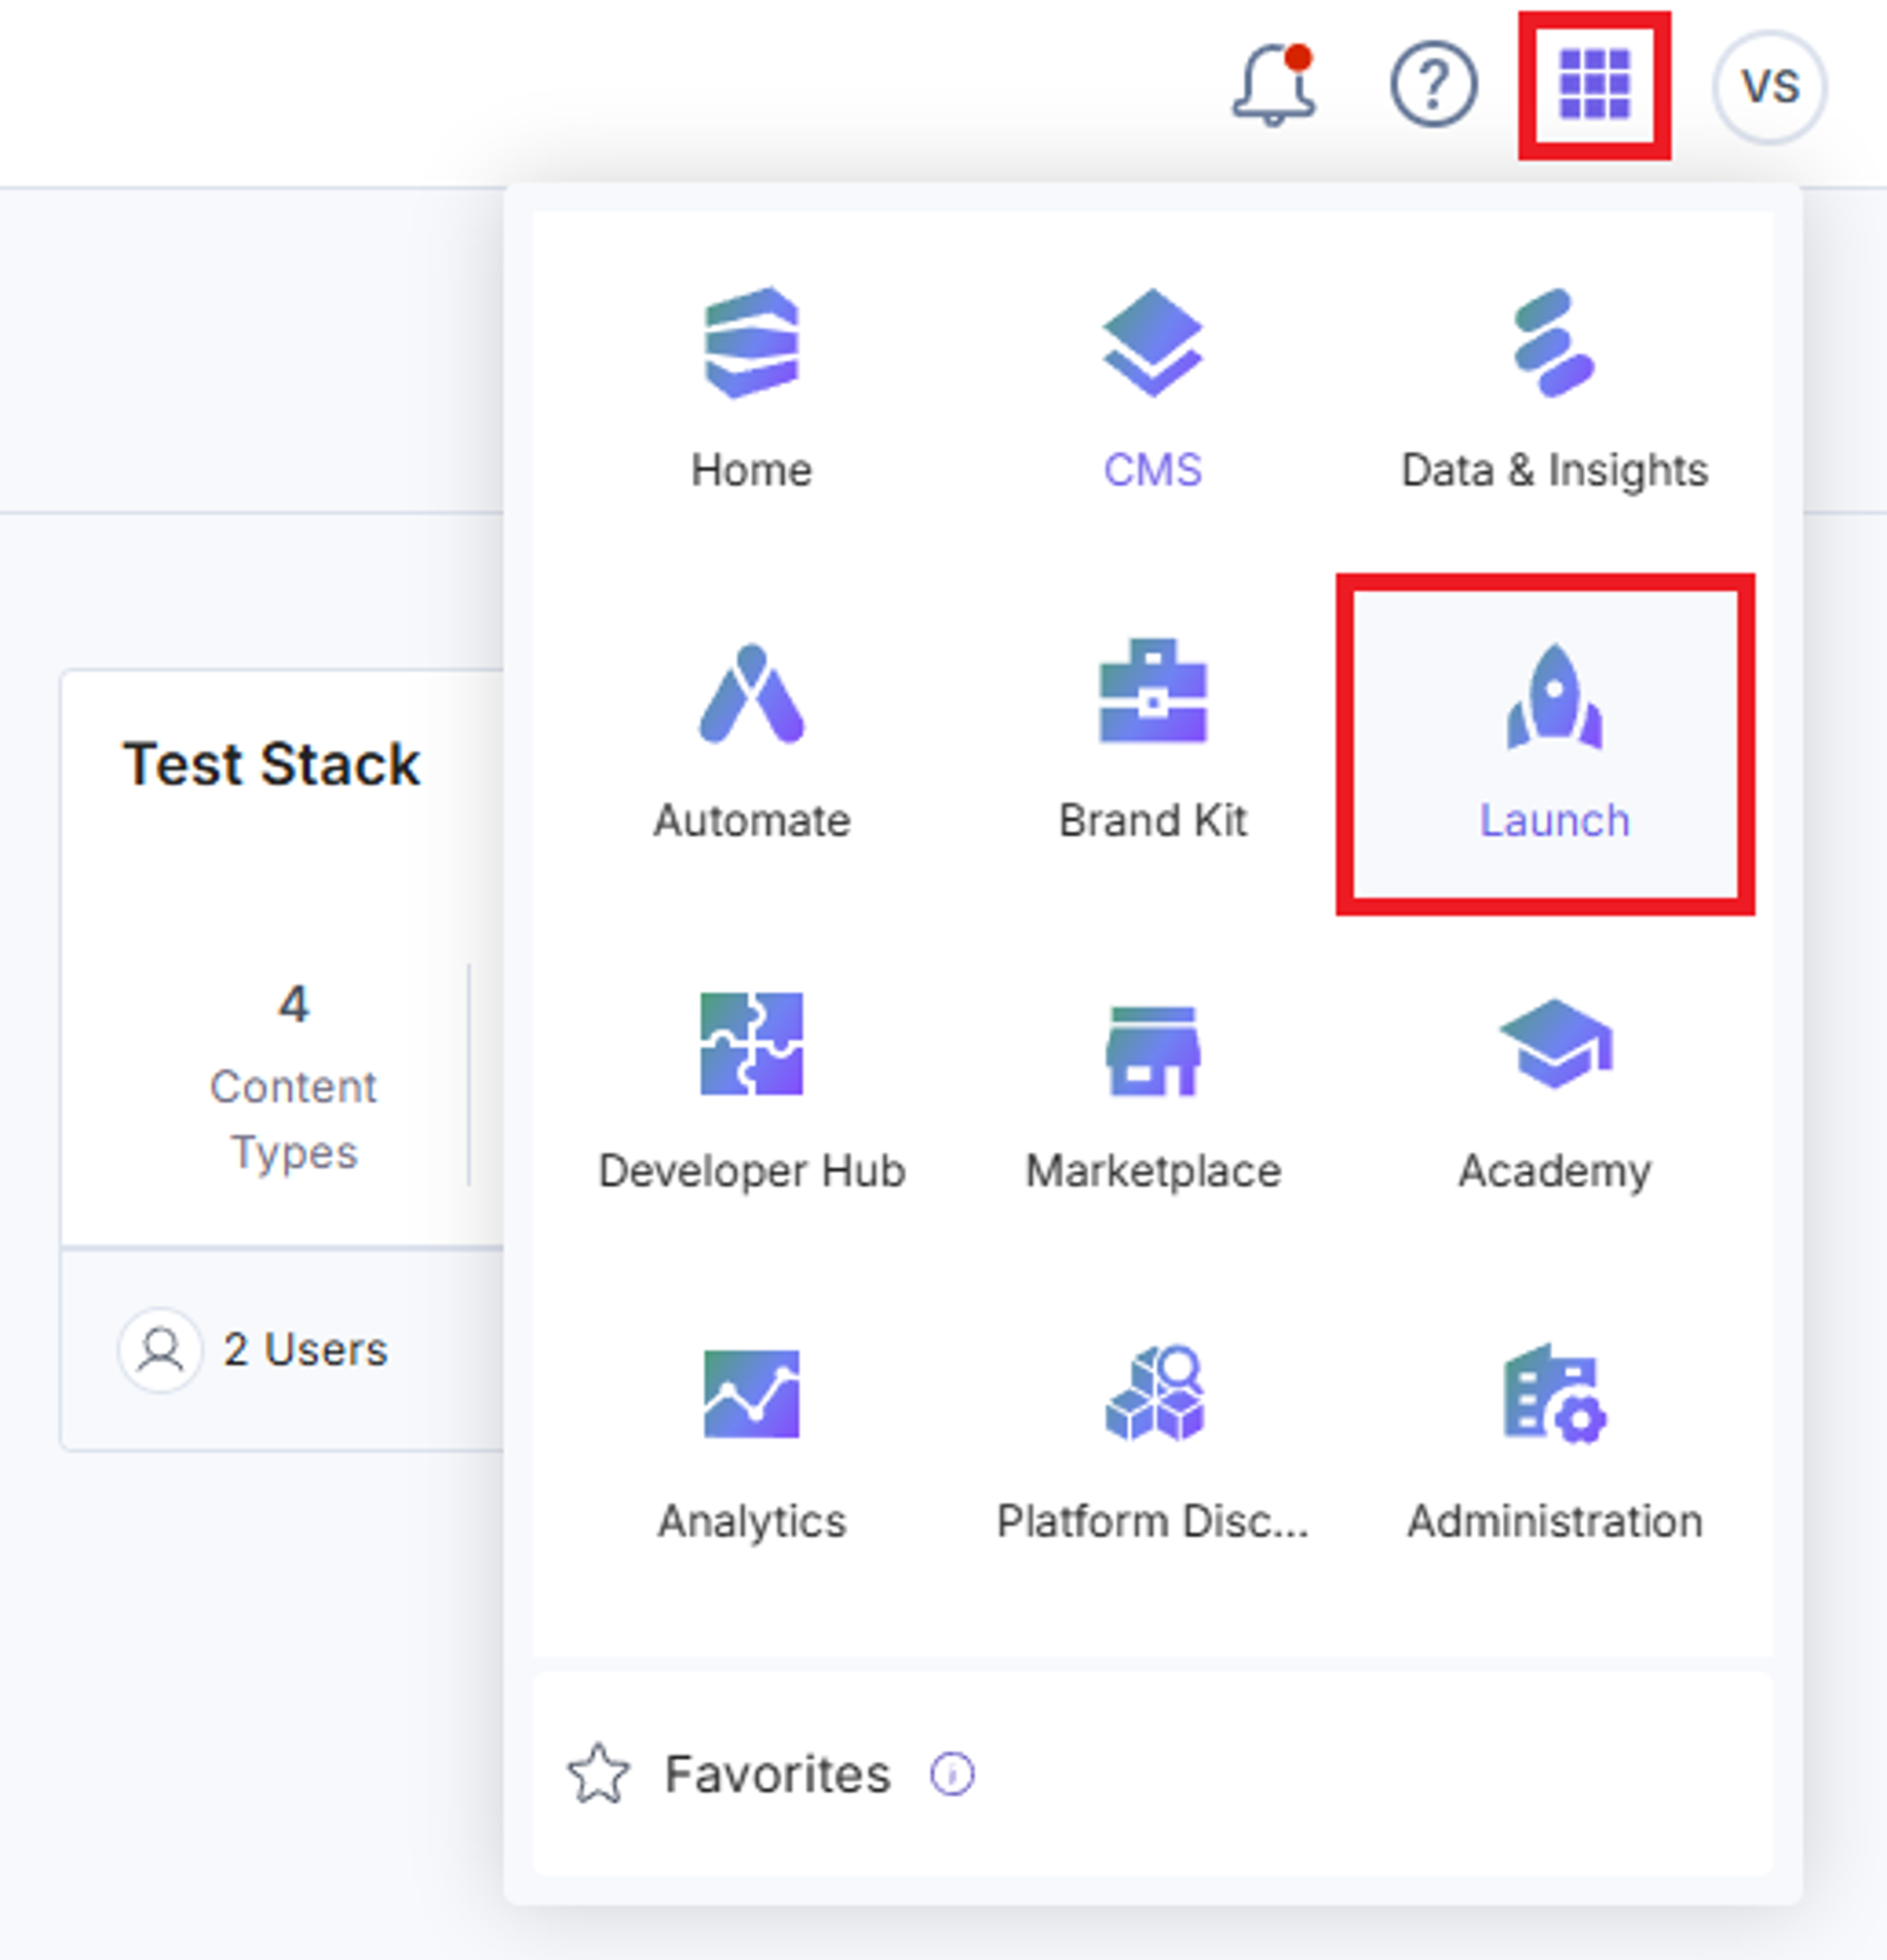Open the Analytics chart icon

[751, 1394]
